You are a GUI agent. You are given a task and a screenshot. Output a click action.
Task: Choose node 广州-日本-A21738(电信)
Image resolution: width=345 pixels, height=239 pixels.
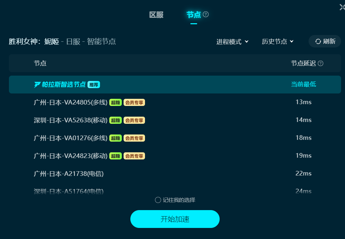pyautogui.click(x=175, y=173)
